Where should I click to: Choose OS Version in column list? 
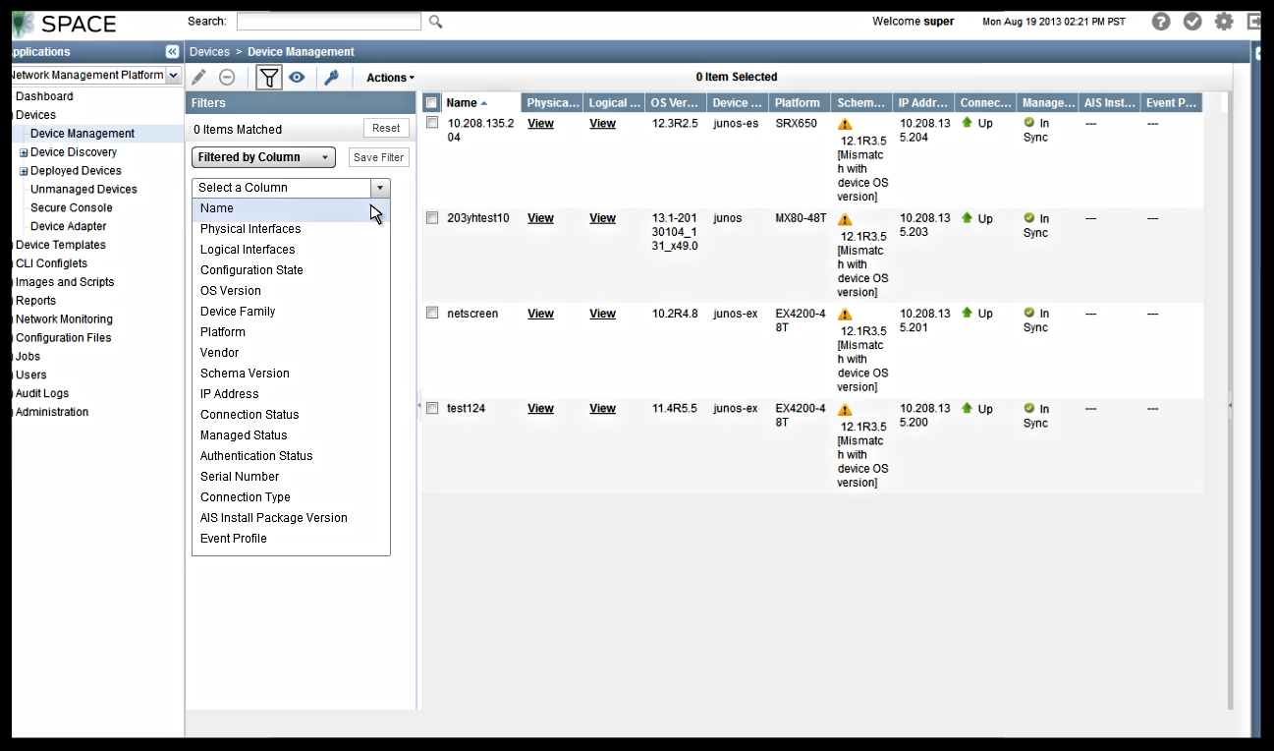coord(291,291)
